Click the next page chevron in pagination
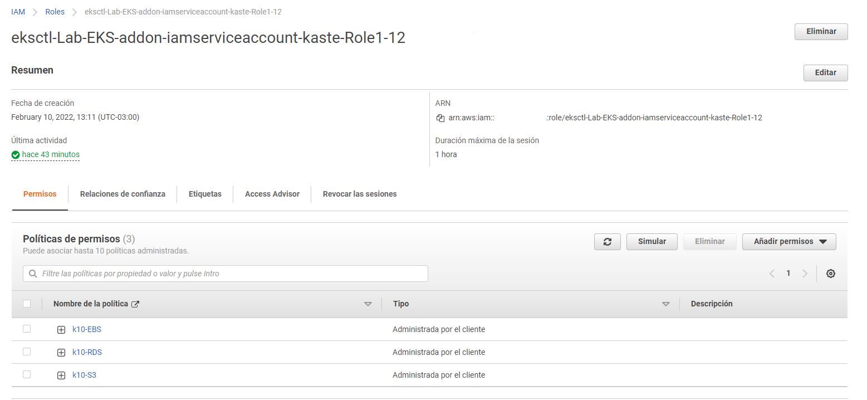 point(805,273)
